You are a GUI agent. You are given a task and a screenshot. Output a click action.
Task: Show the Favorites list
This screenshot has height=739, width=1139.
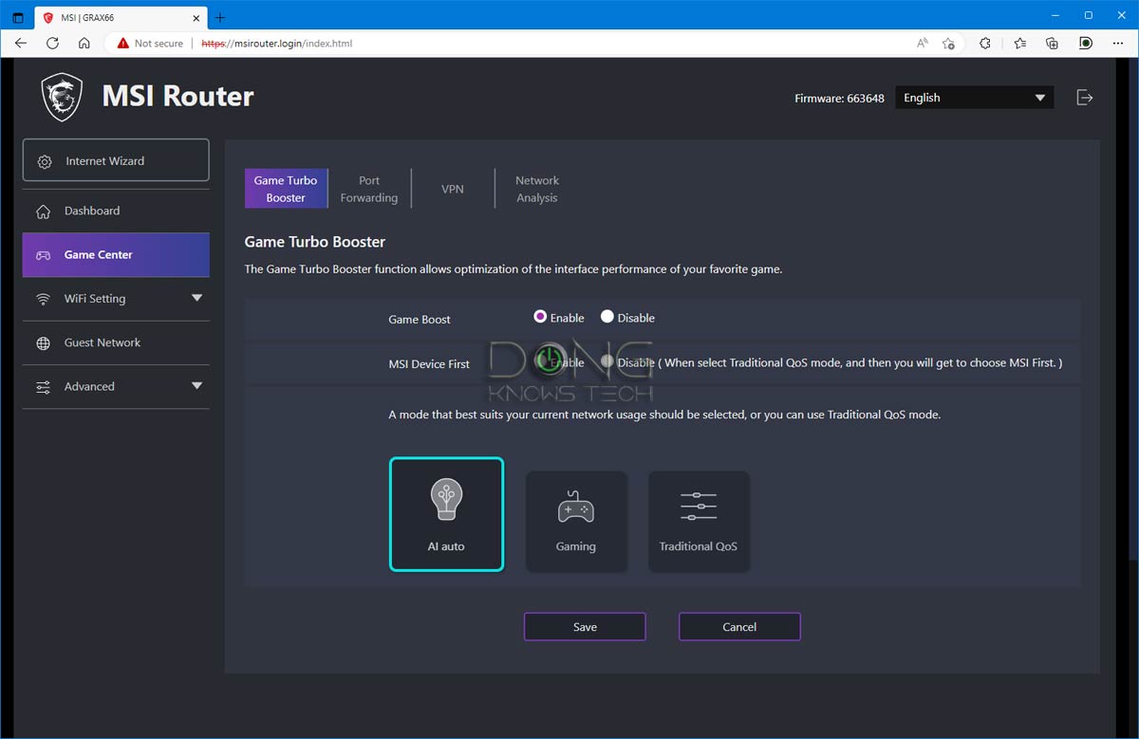click(x=1019, y=43)
